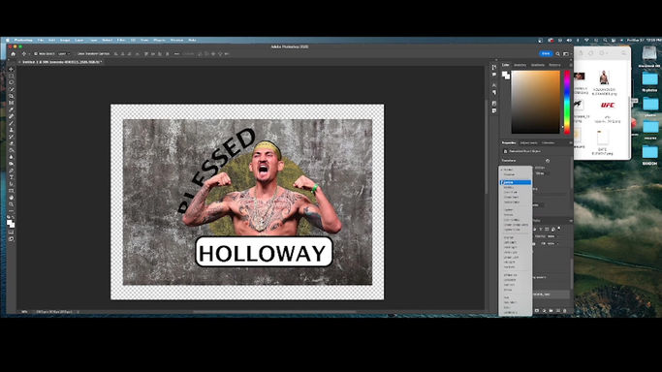Select the Eraser tool

pyautogui.click(x=11, y=142)
